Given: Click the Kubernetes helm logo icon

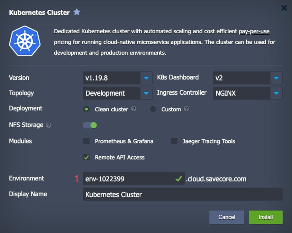Looking at the screenshot, I should tap(25, 41).
